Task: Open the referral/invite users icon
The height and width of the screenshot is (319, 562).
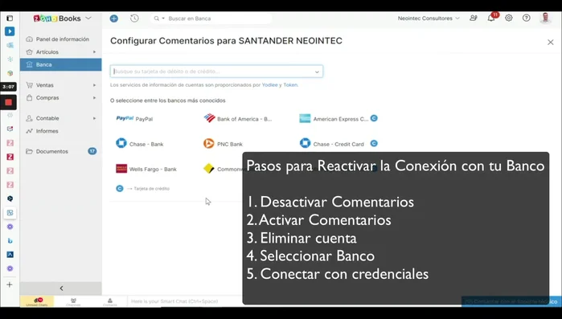Action: point(474,18)
